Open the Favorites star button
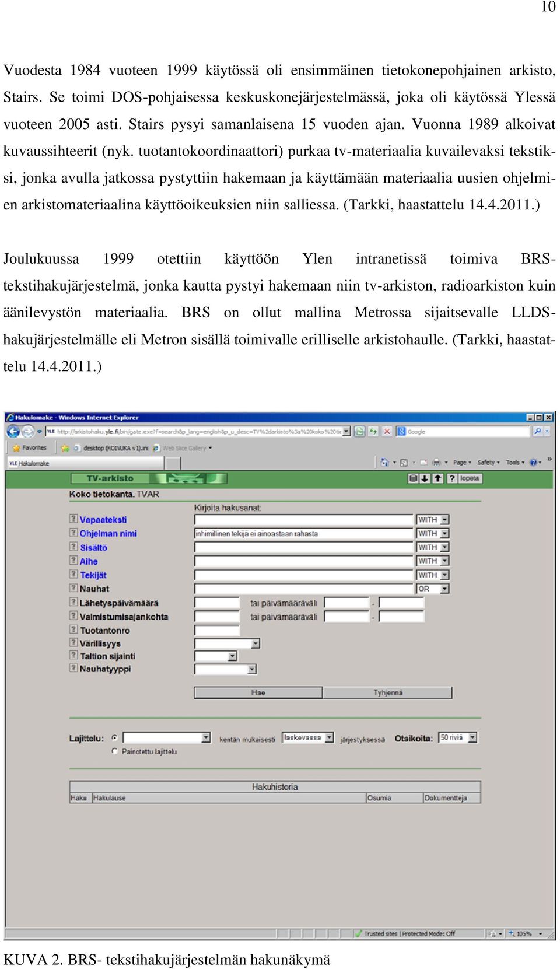 click(30, 448)
